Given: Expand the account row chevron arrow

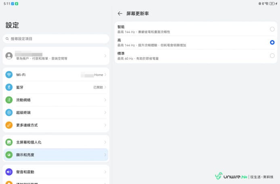Looking at the screenshot, I should [105, 56].
